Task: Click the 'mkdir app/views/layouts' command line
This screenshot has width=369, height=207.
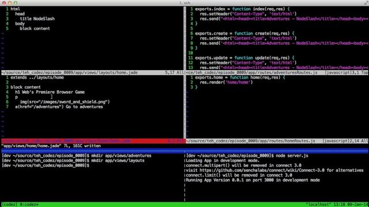Action: point(73,160)
